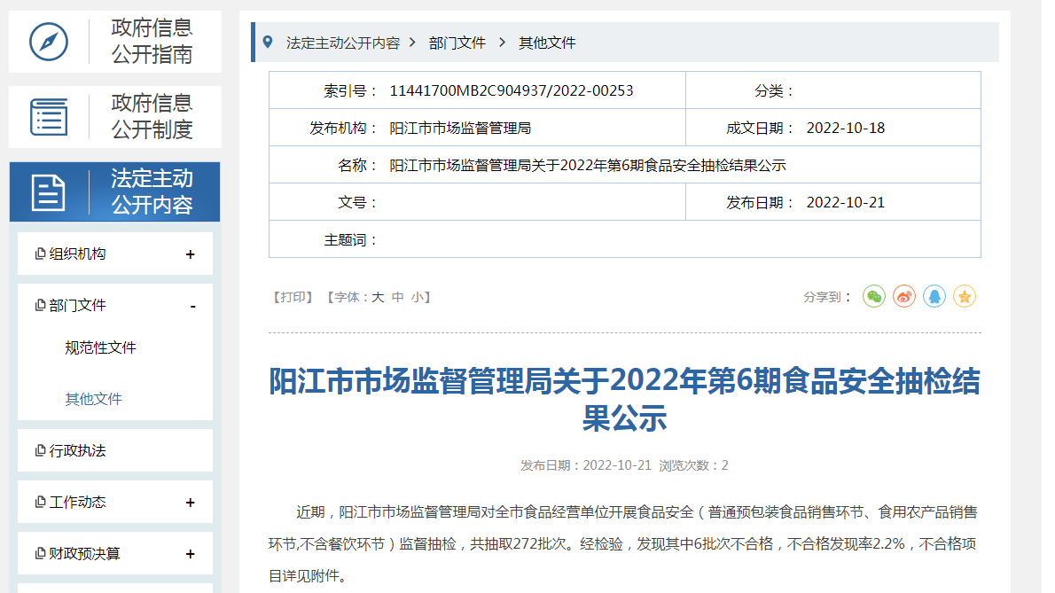Viewport: 1055px width, 593px height.
Task: Click 其他文件 in breadcrumb
Action: [547, 43]
